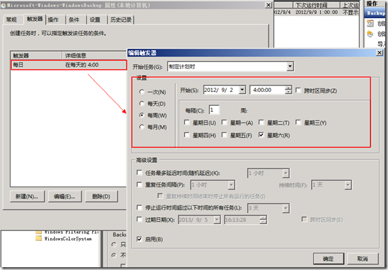Screen dimensions: 388x270
Task: Close the 编辑触发器 dialog
Action: (x=379, y=53)
